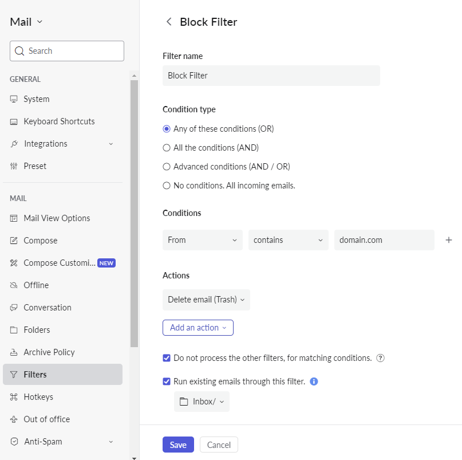Open the From condition dropdown
462x460 pixels.
[202, 239]
